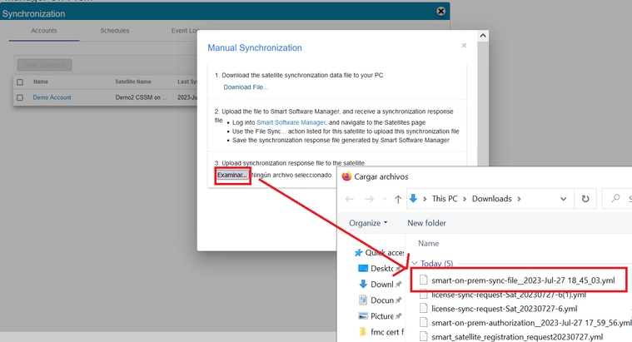Close the Manual Synchronization dialog

(464, 46)
